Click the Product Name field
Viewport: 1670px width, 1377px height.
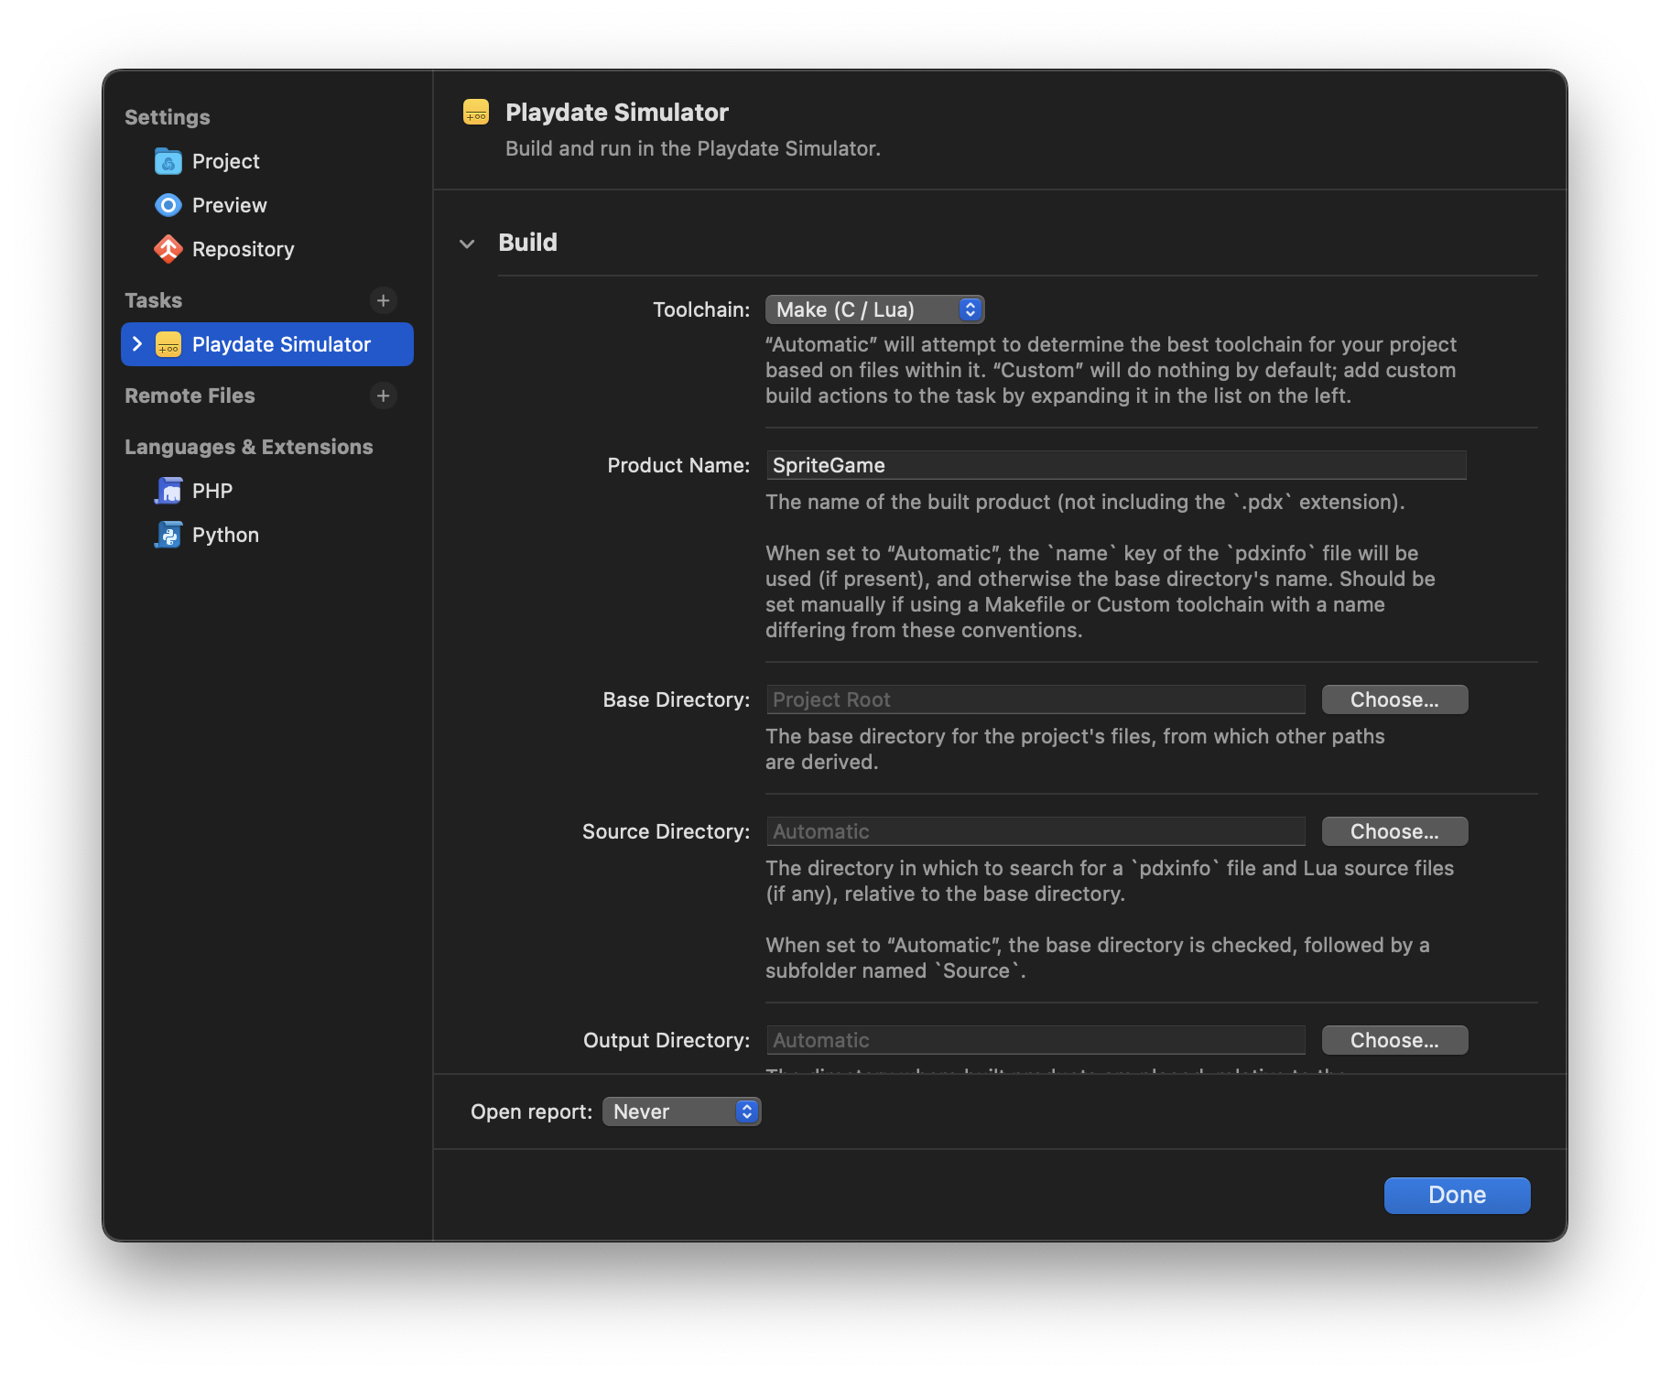point(1116,465)
